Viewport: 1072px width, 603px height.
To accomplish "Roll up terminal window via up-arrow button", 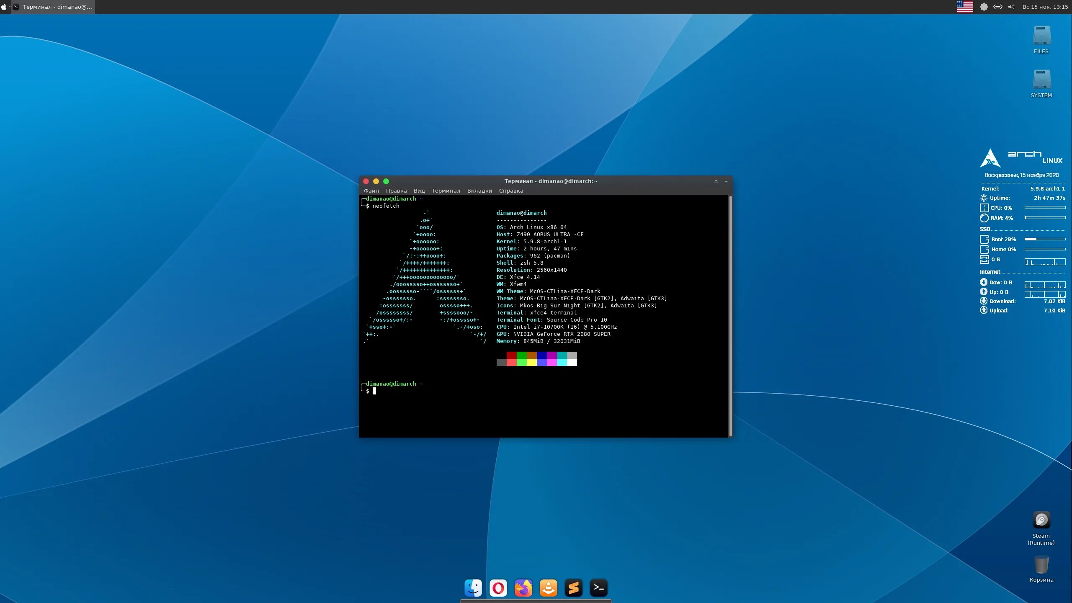I will pos(716,181).
